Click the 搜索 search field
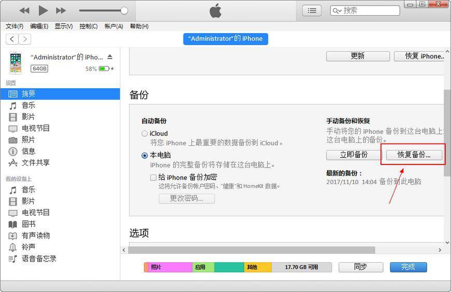This screenshot has width=451, height=292. pyautogui.click(x=365, y=11)
